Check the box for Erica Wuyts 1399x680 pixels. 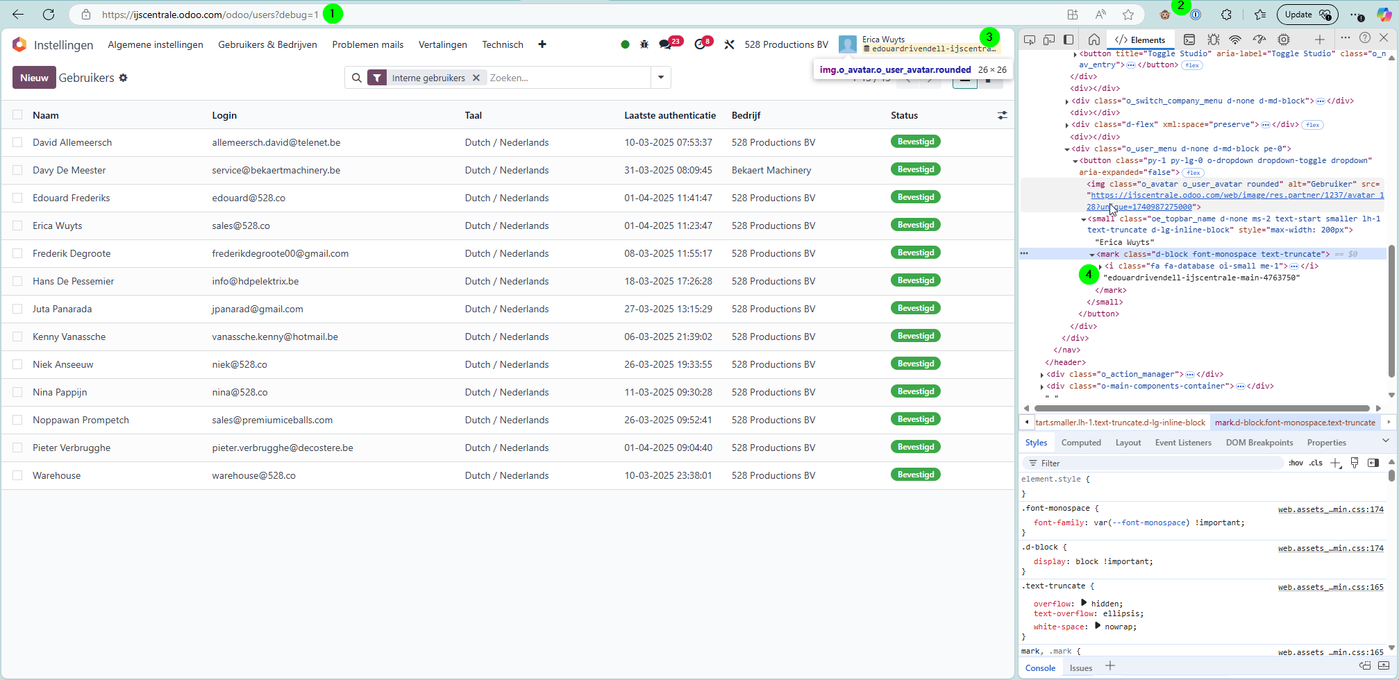[x=17, y=226]
